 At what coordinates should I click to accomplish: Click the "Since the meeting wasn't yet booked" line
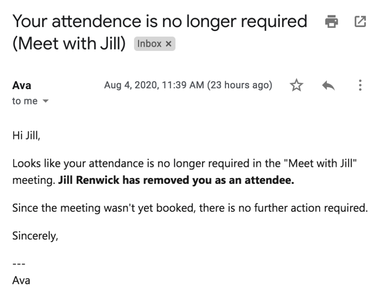190,208
